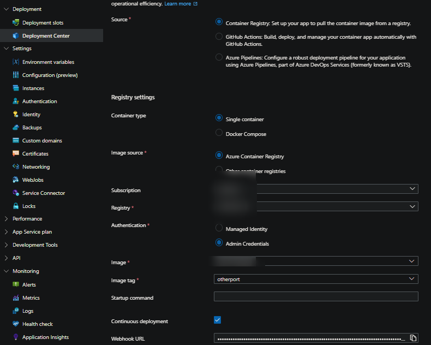431x345 pixels.
Task: Click the Logs icon
Action: 16,311
